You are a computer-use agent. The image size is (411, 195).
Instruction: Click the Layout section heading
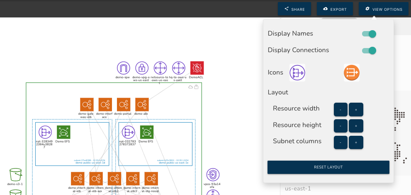click(278, 92)
